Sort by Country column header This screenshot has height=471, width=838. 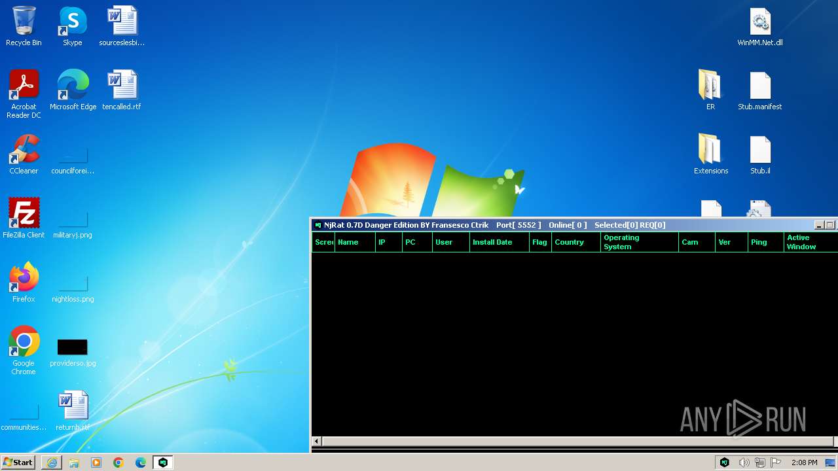click(576, 242)
